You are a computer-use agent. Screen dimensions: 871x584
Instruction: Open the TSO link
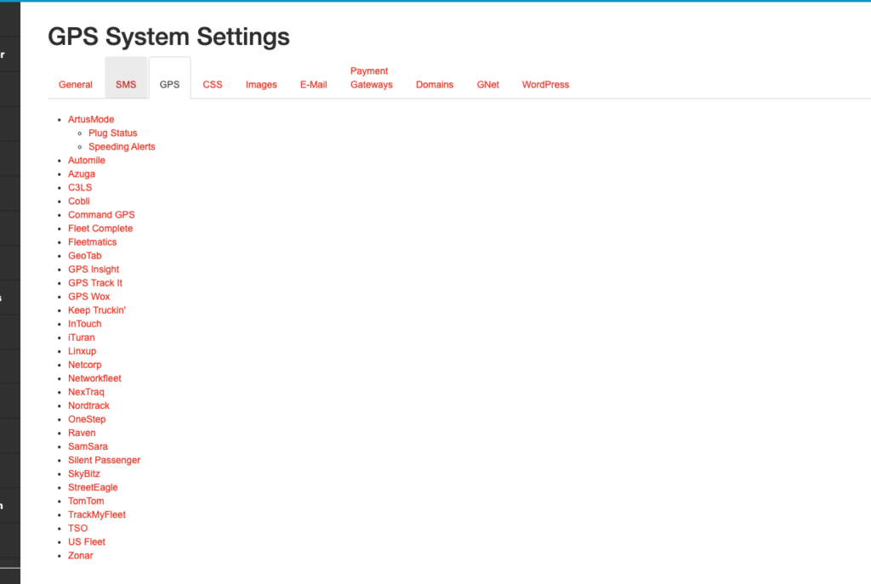pyautogui.click(x=77, y=528)
